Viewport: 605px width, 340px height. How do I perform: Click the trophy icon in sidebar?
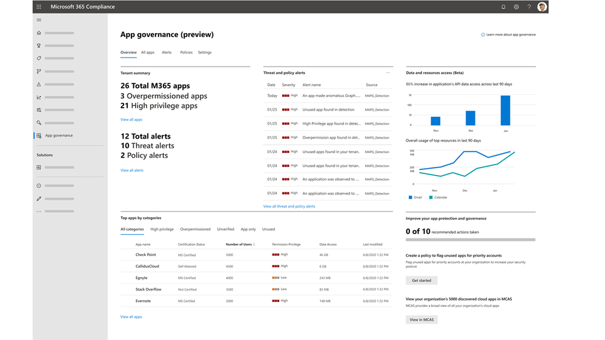coord(39,45)
